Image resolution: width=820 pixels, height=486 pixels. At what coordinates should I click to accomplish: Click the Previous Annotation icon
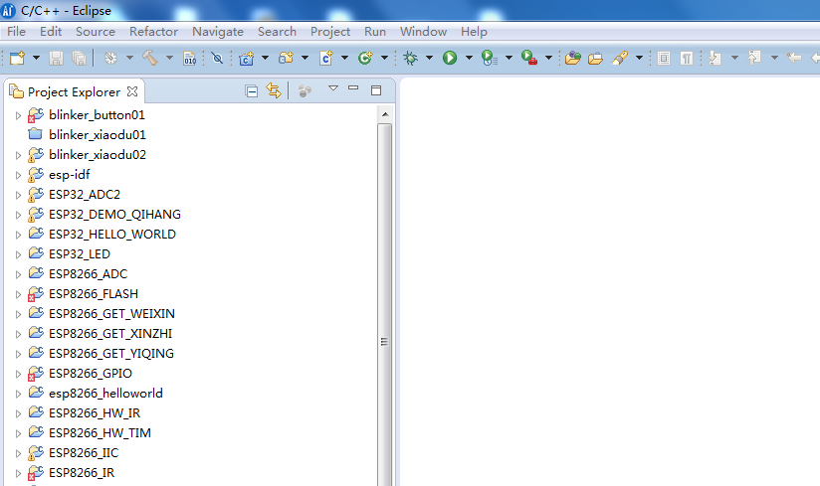coord(754,58)
